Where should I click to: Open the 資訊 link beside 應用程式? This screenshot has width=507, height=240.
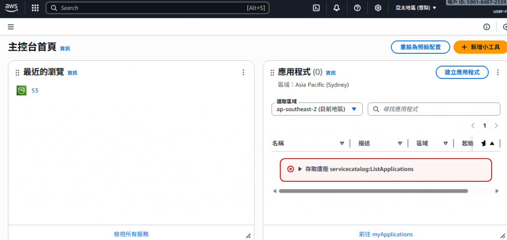(x=330, y=73)
